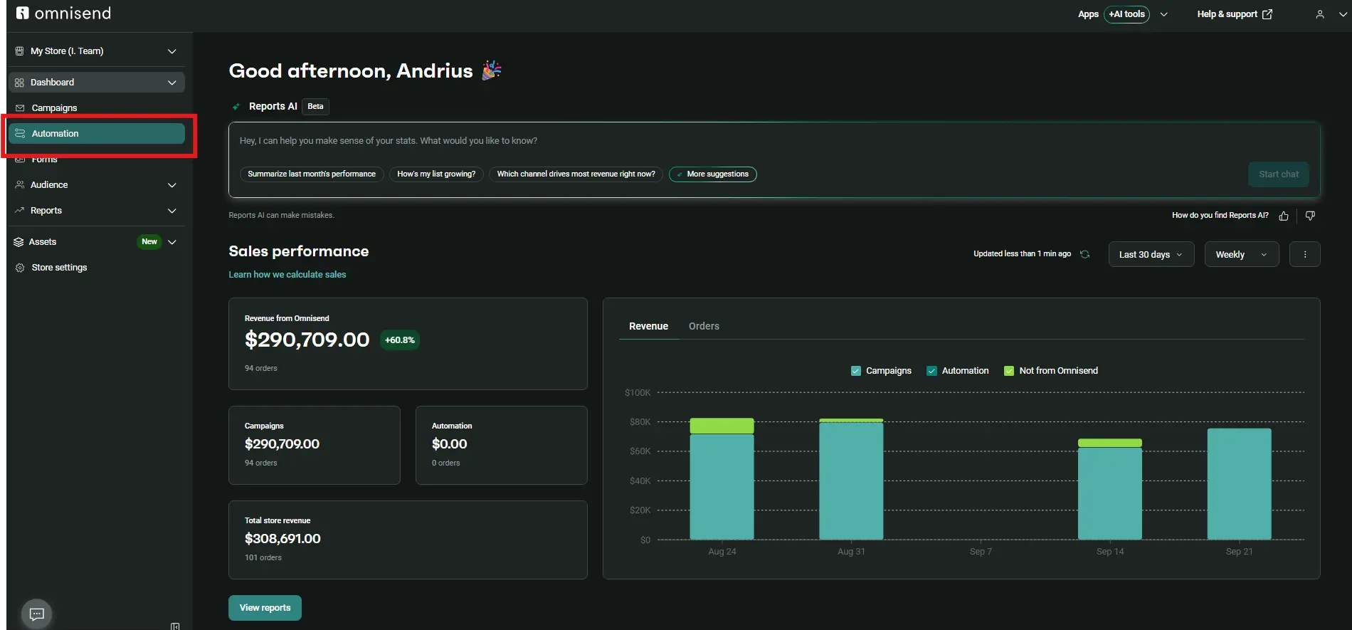Click the Dashboard grid icon
1352x630 pixels.
(x=19, y=83)
